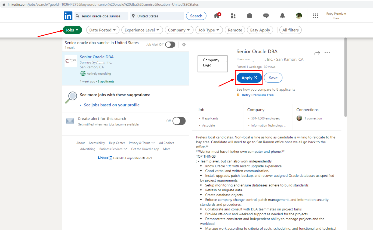Expand Business Services footer menu
Viewport: 373px width, 230px height.
[113, 149]
